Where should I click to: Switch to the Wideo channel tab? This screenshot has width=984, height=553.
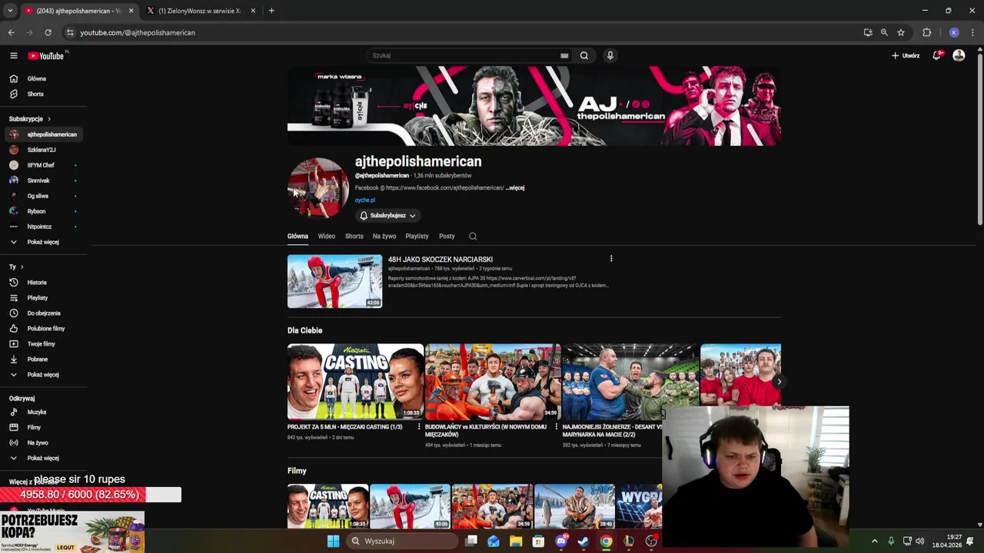327,237
